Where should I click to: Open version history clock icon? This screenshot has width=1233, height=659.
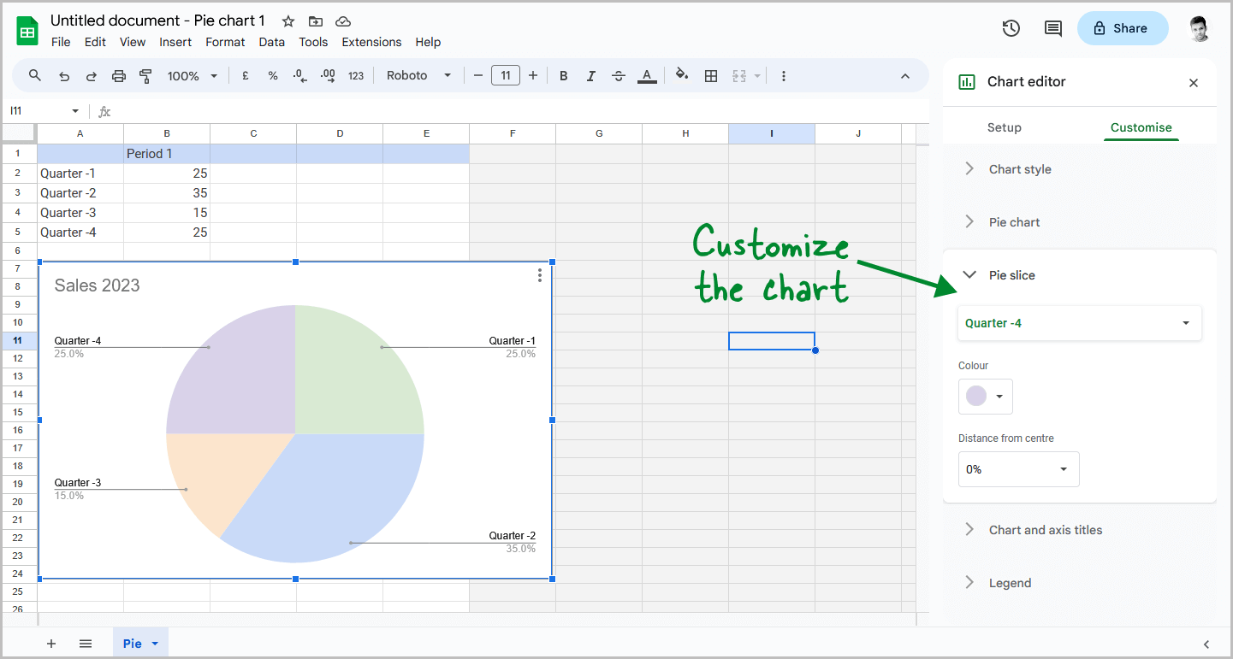[x=1011, y=28]
